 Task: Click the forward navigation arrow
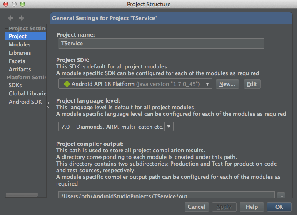(21, 18)
